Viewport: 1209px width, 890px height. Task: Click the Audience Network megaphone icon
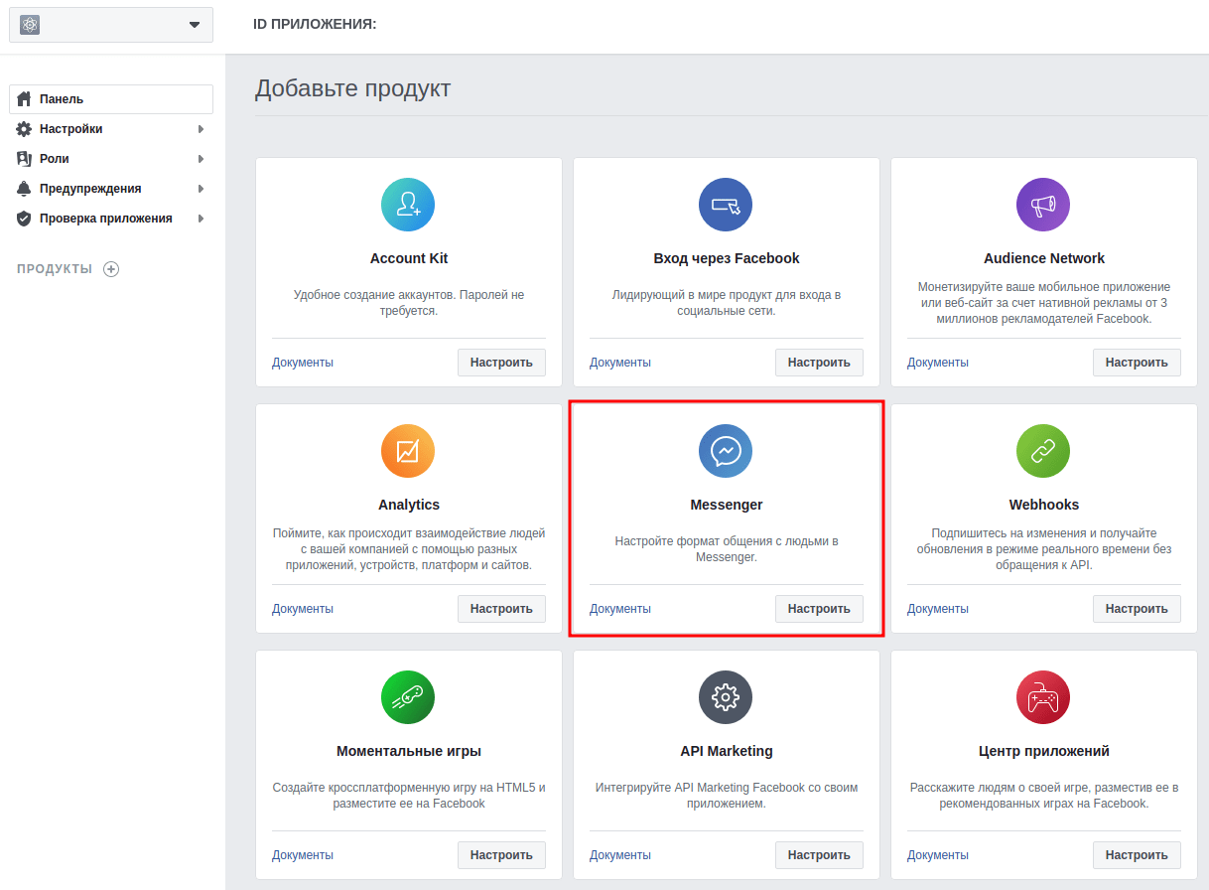1043,205
